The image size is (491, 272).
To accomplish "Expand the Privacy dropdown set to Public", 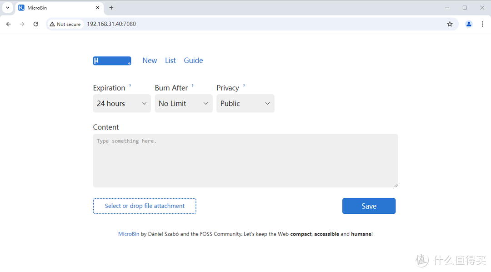I will coord(245,104).
